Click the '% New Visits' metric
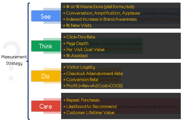The height and width of the screenshot is (122, 182). 77,26
